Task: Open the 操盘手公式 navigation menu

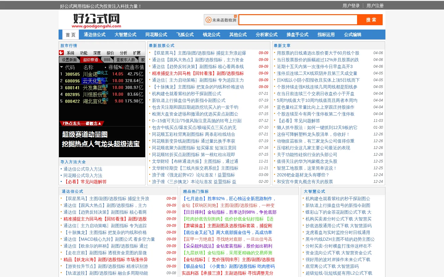Action: coord(298,35)
